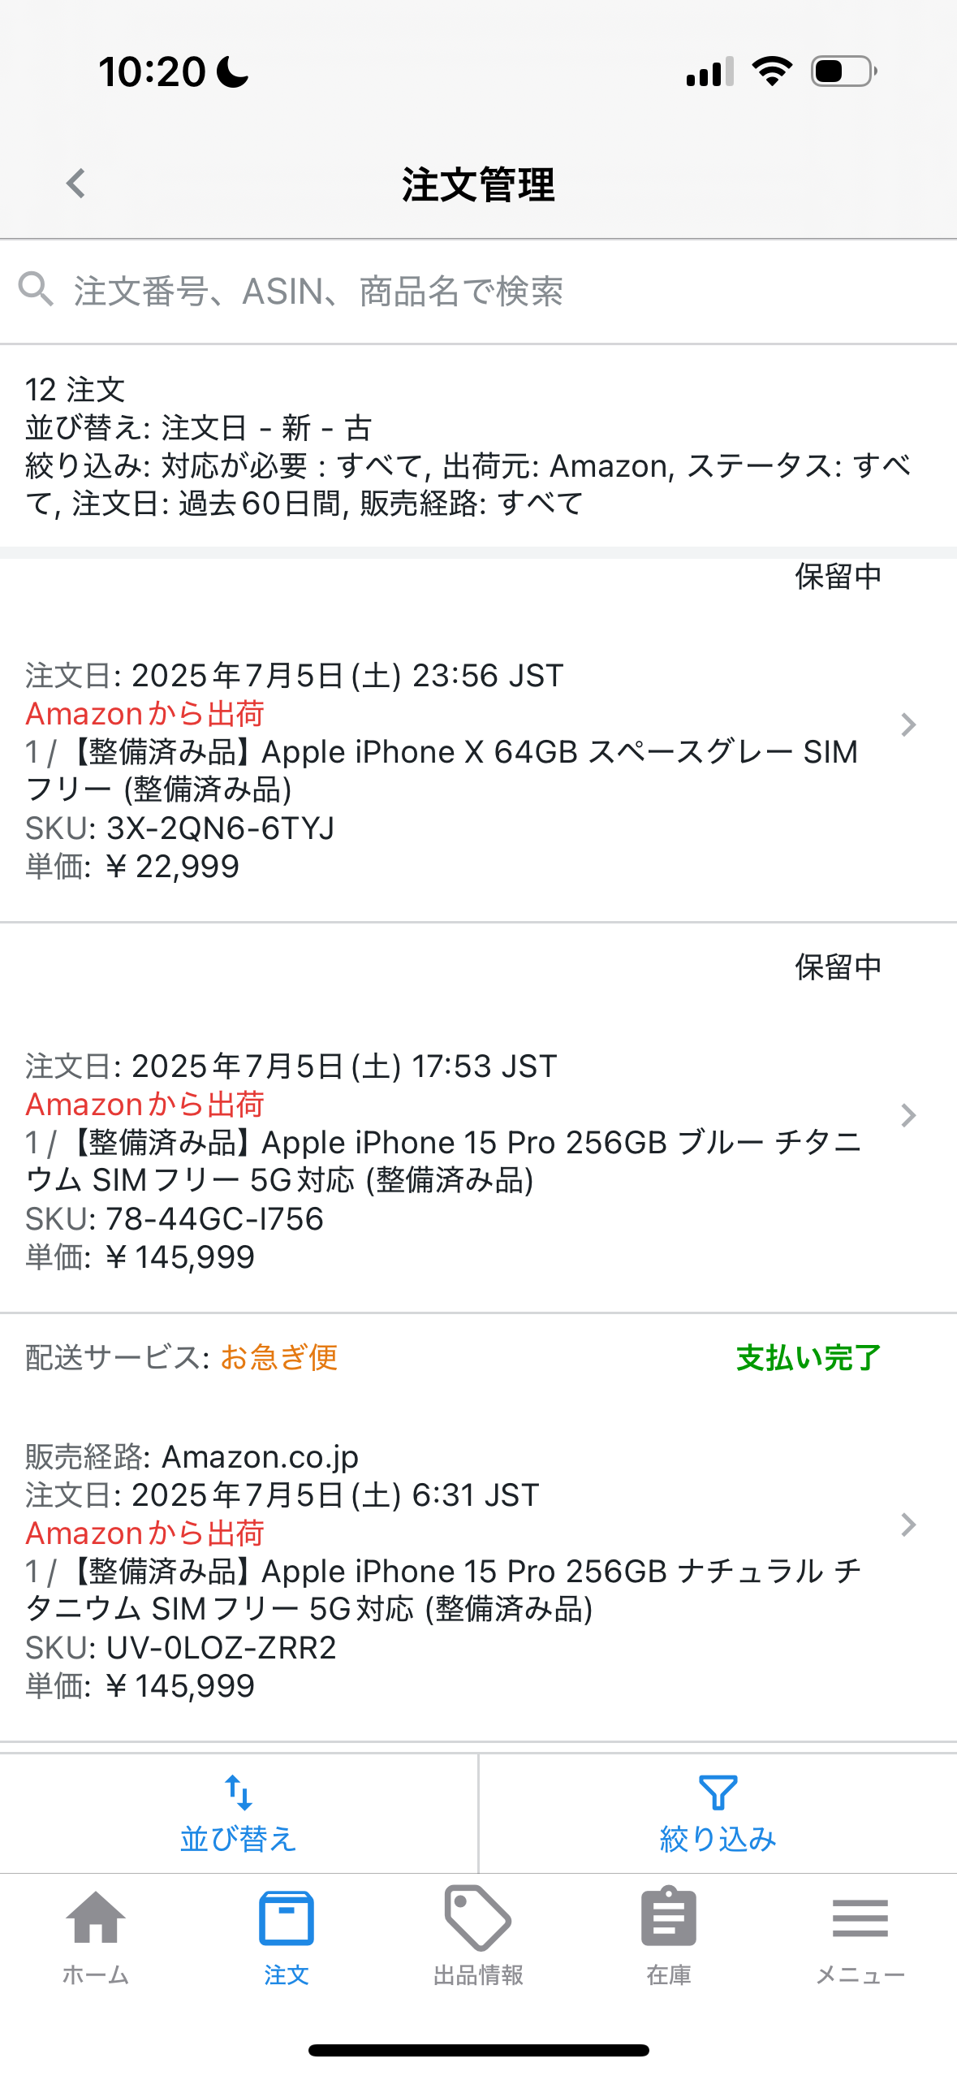Expand iPhone 15 Pro ナチュラル order chevron
Viewport: 957px width, 2076px height.
click(x=908, y=1525)
